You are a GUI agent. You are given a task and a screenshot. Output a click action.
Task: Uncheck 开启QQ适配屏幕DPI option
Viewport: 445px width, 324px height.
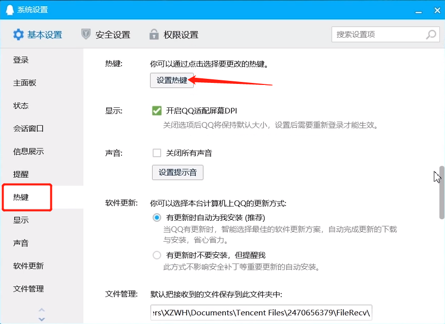(x=157, y=110)
